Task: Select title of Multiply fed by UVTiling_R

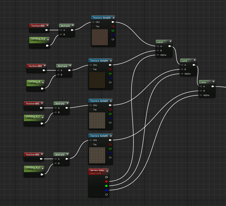Action: (x=63, y=66)
